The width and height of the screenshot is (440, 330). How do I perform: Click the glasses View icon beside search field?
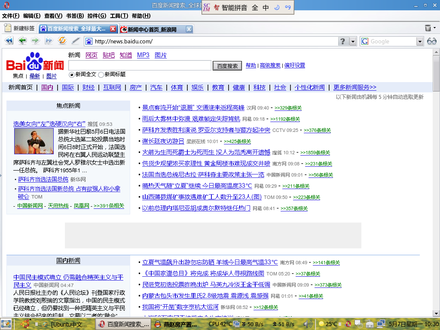click(x=431, y=42)
